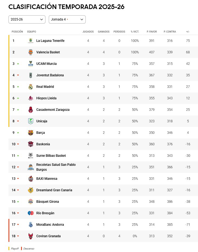Viewport: 198px width, 252px height.
Task: Open the Hiopos Lleida team link
Action: click(46, 98)
